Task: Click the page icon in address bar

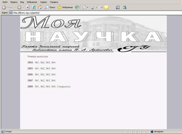Action: point(11,13)
